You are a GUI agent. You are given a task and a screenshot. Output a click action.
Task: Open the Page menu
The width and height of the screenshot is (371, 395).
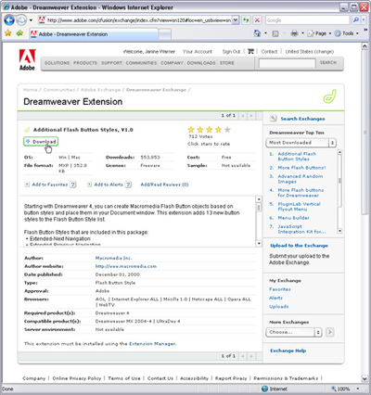click(x=319, y=33)
